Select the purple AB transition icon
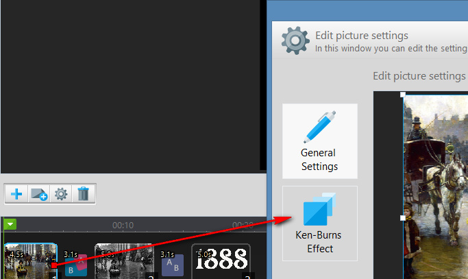468x279 pixels. click(x=173, y=265)
